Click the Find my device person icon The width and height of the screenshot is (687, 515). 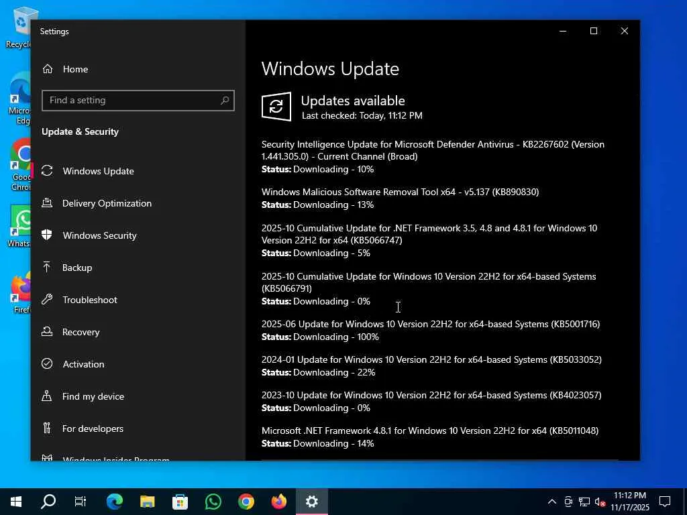point(47,396)
